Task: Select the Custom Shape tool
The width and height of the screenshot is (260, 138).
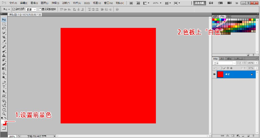Action: [4, 96]
